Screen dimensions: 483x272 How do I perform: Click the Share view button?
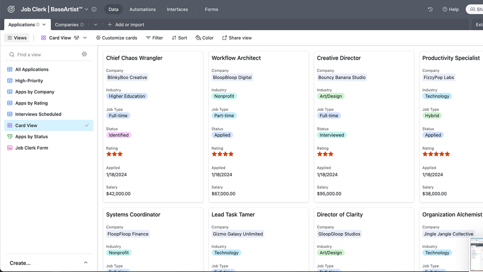pyautogui.click(x=236, y=38)
